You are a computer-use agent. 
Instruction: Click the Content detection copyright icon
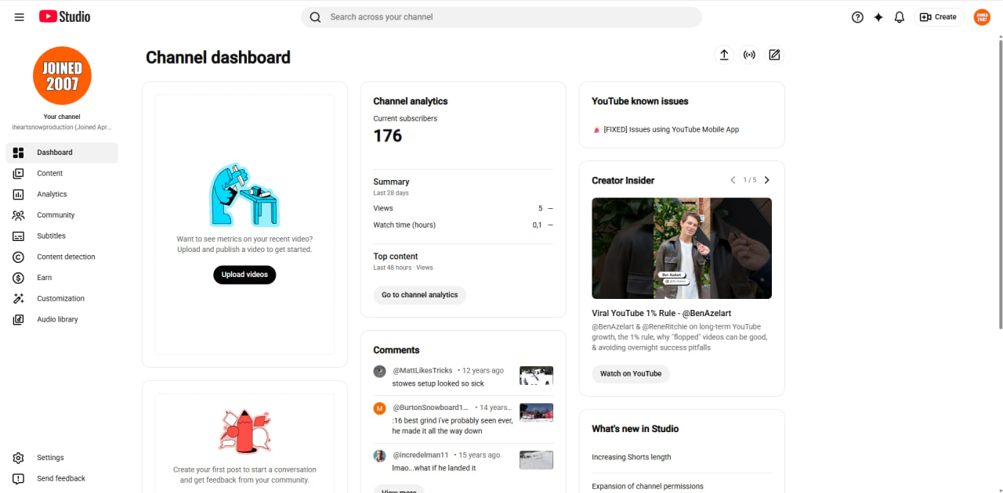pos(19,257)
